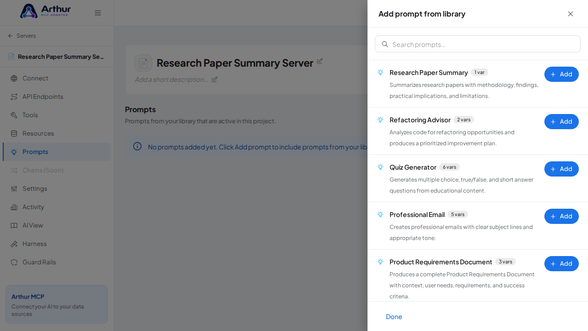
Task: Select the Product Requirements Document title
Action: pos(441,262)
